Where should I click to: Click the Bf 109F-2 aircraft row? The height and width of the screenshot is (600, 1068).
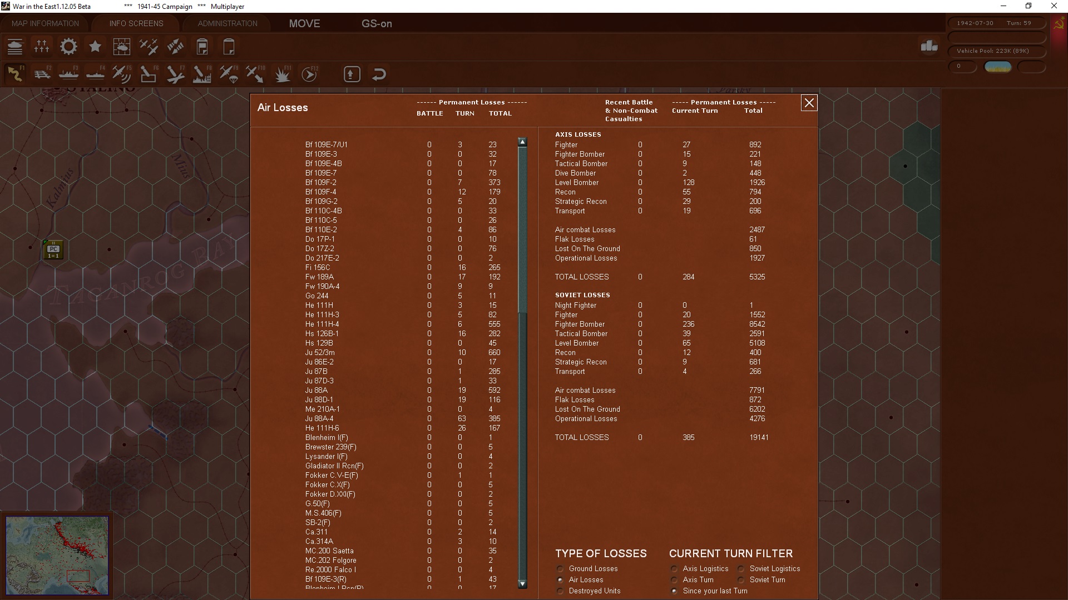coord(403,182)
